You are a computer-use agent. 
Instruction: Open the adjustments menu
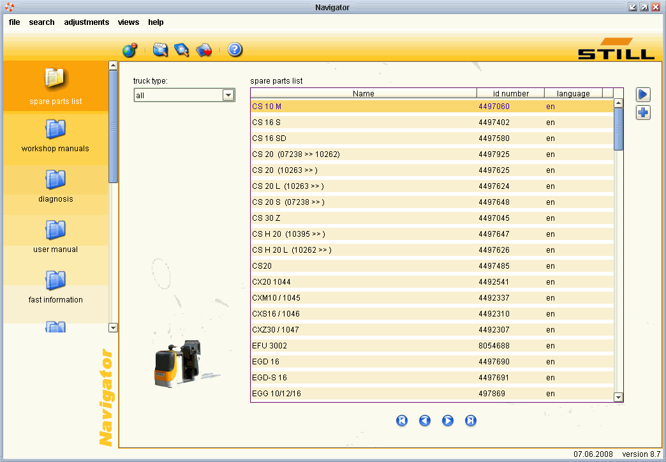[x=87, y=22]
